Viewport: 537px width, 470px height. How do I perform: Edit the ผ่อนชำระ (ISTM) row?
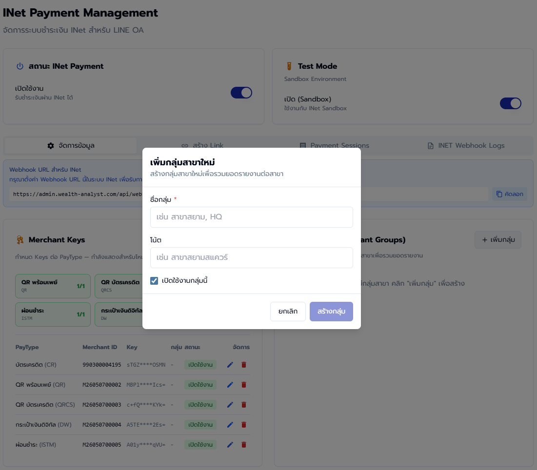[x=230, y=445]
